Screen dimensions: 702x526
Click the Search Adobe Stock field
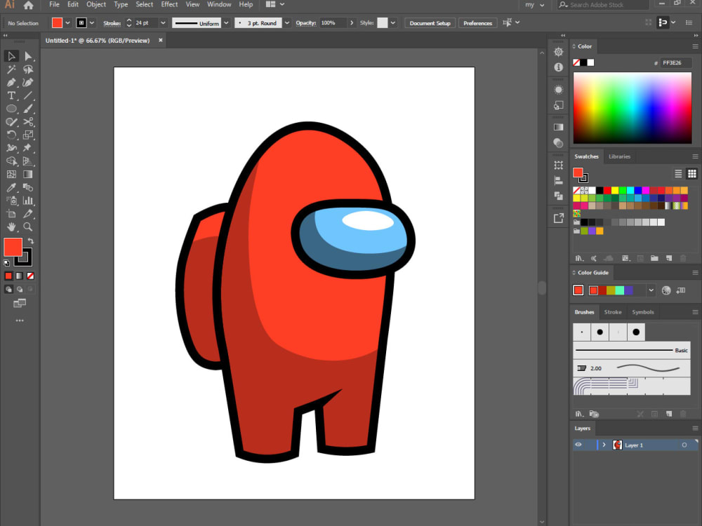click(604, 5)
